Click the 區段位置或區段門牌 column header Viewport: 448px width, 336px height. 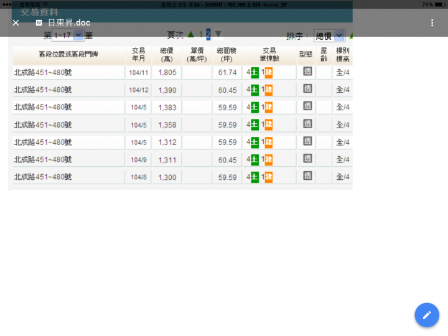pos(68,55)
